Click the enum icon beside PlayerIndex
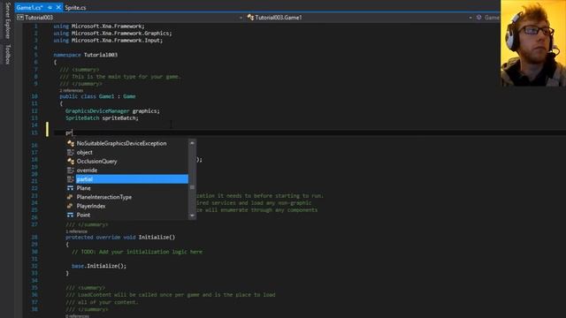 (71, 206)
